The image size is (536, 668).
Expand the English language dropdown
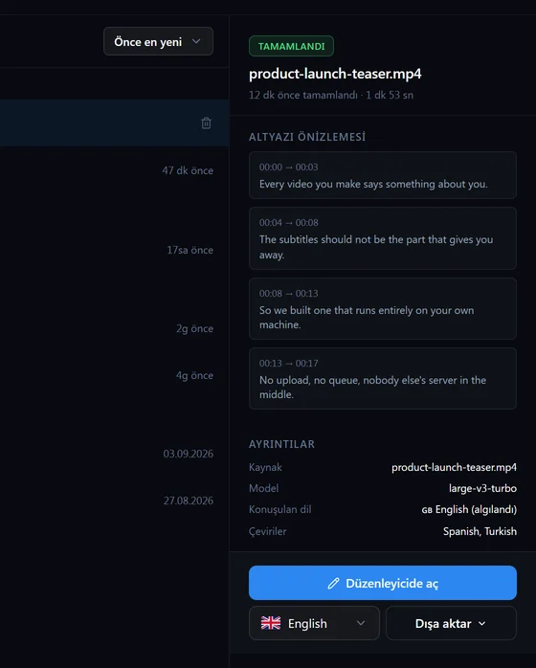(314, 623)
